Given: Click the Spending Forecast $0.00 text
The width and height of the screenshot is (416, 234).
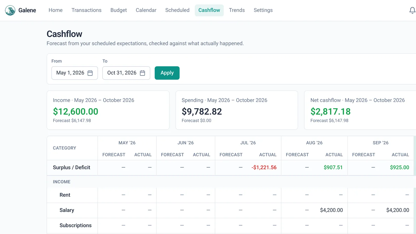Looking at the screenshot, I should [197, 121].
